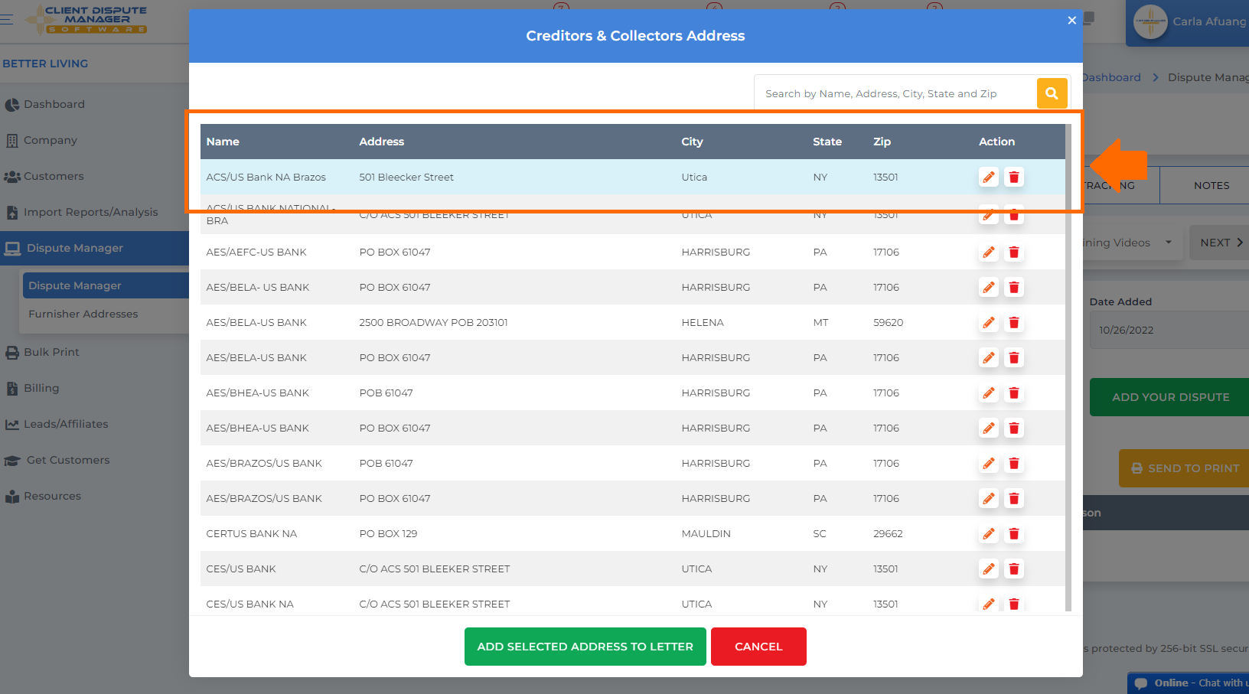The image size is (1249, 694).
Task: Open the hamburger menu icon
Action: click(7, 19)
